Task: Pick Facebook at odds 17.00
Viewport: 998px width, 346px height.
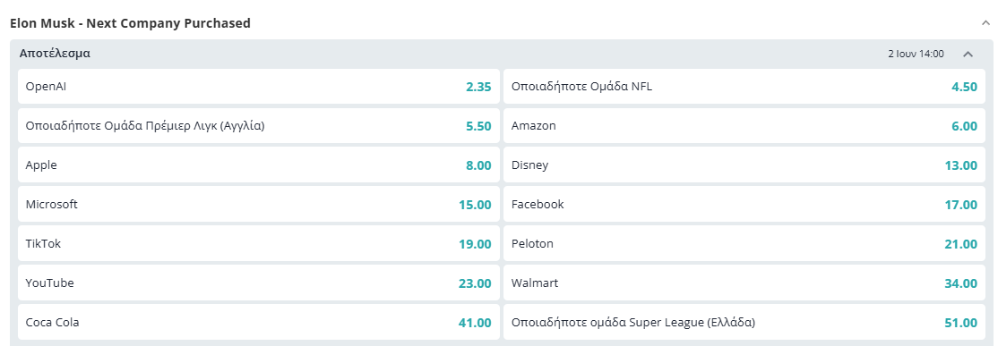Action: [x=744, y=205]
